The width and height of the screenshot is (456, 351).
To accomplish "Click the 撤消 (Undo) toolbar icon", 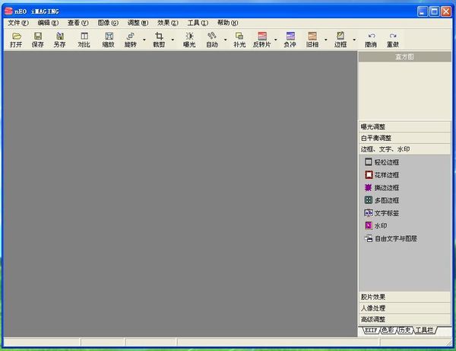I will pos(370,40).
